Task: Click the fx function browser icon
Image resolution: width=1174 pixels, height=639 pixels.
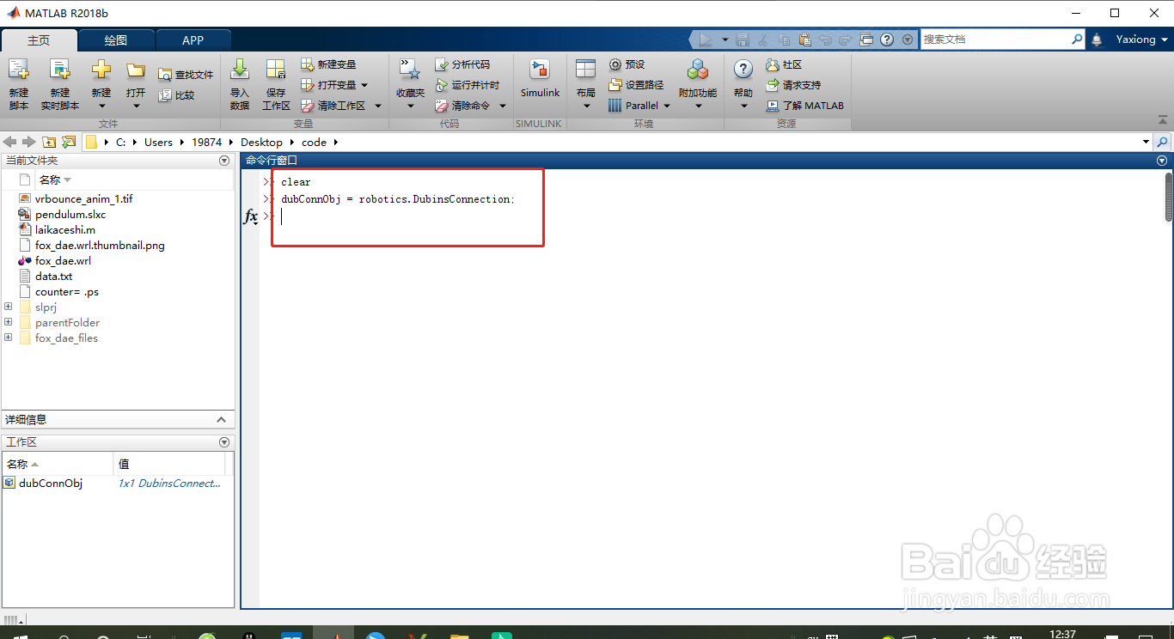Action: 251,216
